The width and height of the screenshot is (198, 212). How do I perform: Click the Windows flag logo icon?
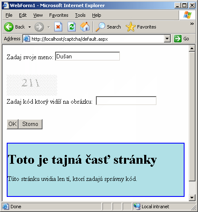point(187,15)
